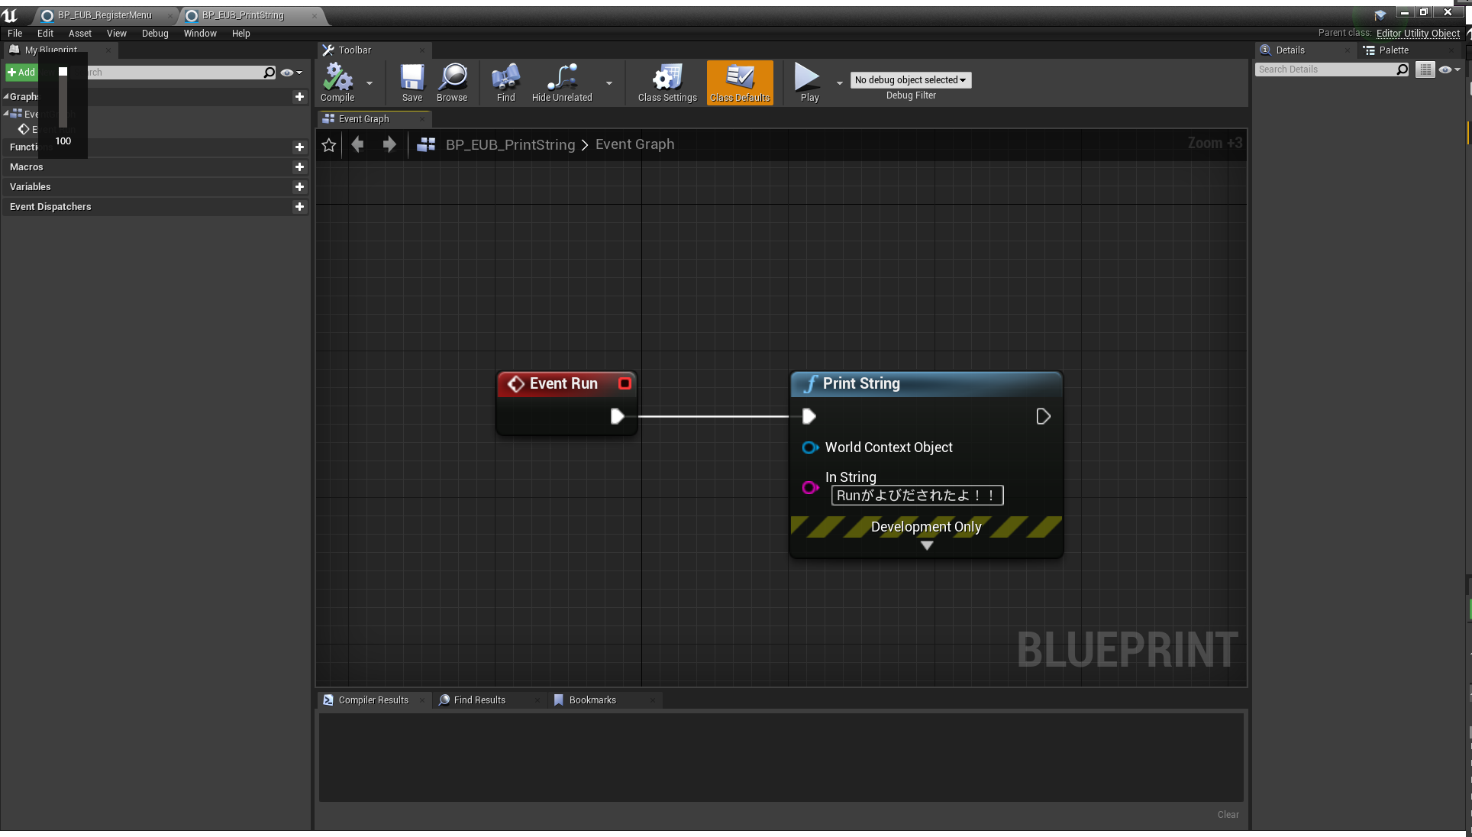Toggle the breakpoint marker on Event Run node
This screenshot has width=1472, height=837.
[x=625, y=383]
